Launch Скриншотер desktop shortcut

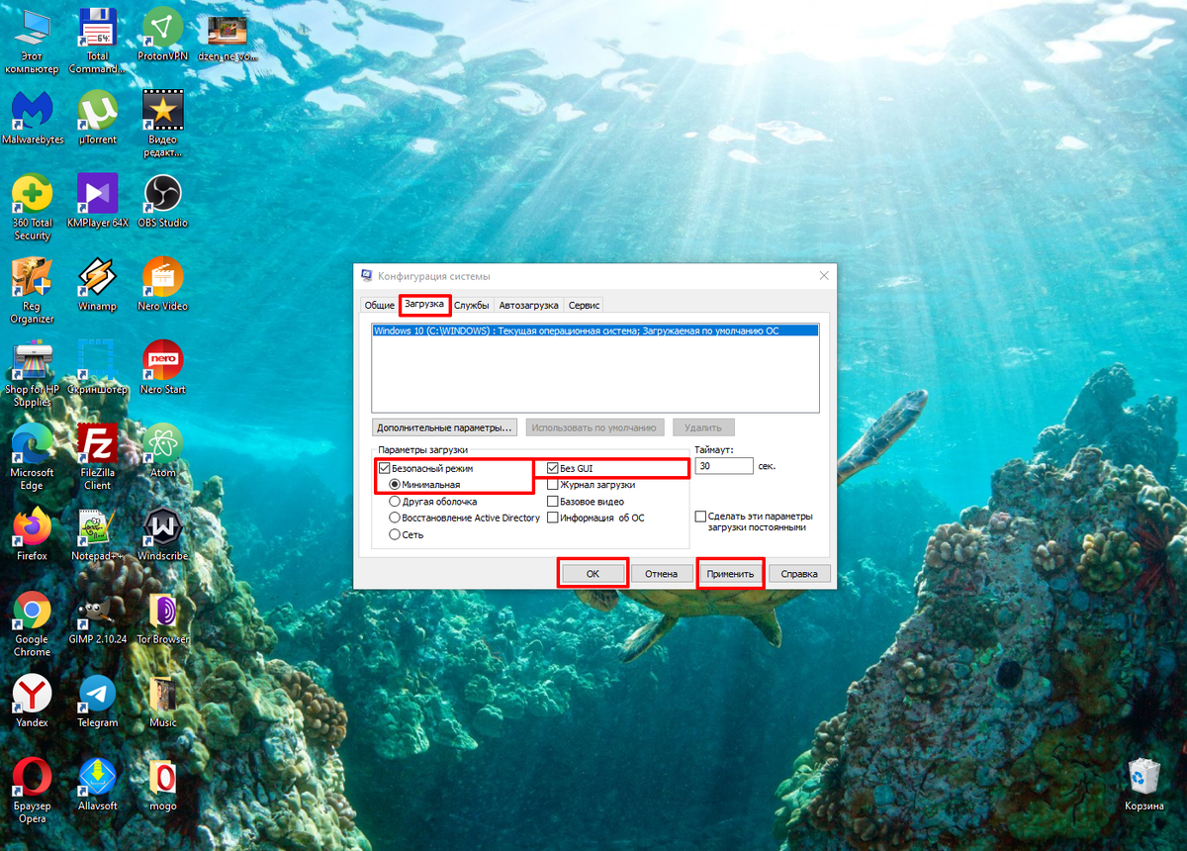[97, 368]
